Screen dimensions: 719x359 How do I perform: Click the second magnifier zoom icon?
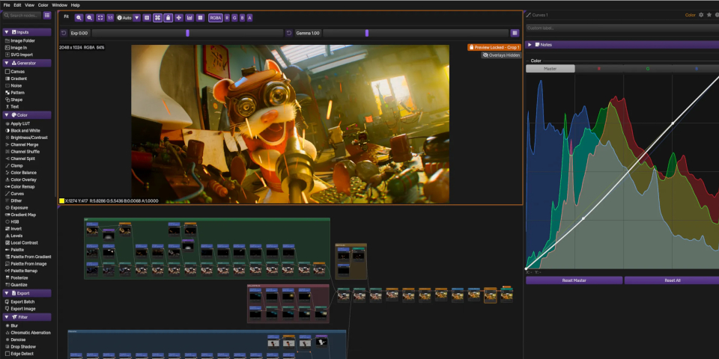[89, 18]
